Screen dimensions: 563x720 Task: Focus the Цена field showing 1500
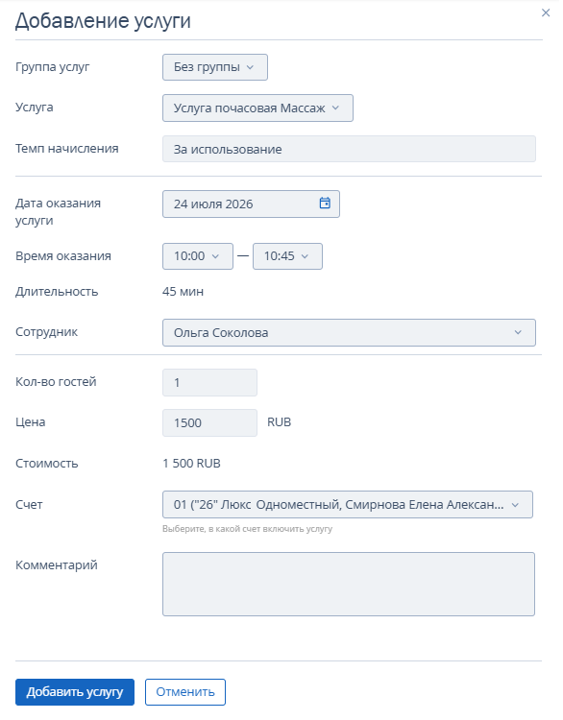point(211,425)
